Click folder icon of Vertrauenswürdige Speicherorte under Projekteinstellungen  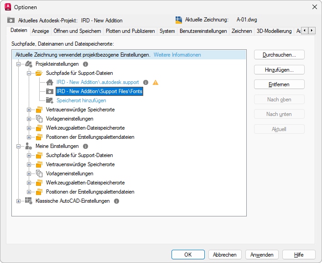(39, 110)
